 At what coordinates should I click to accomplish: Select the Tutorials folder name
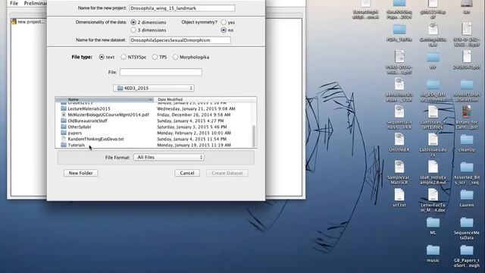(76, 145)
